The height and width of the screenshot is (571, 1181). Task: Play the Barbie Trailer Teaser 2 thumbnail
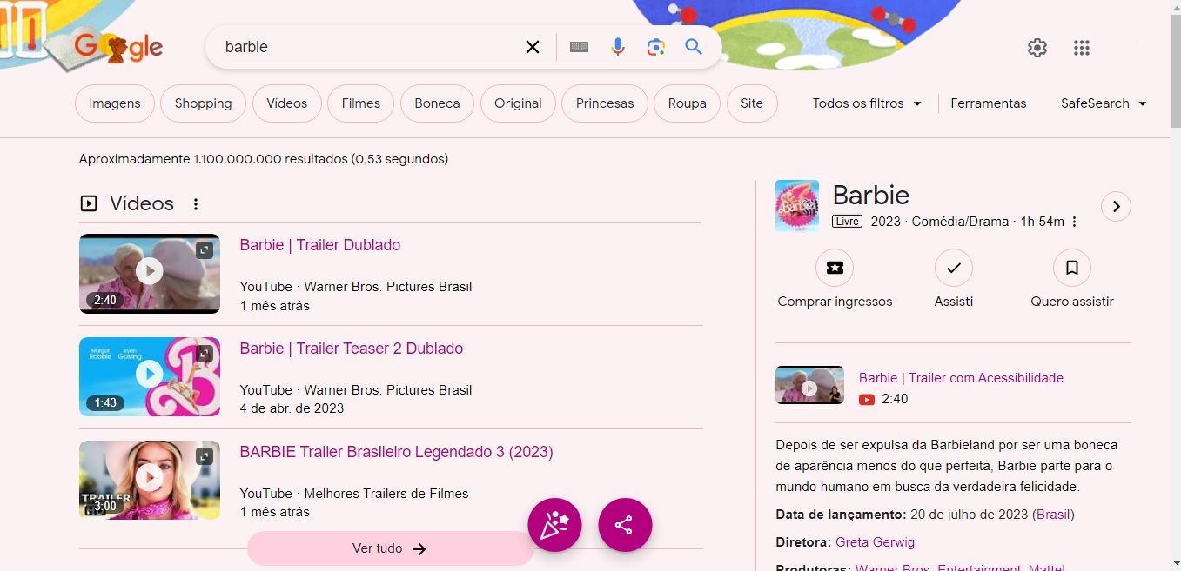click(150, 375)
